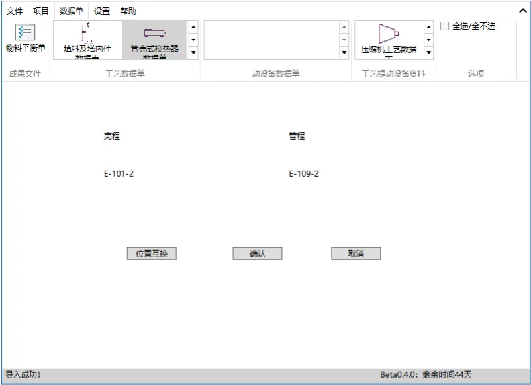Click the 位置互换 button
Screen dimensions: 531x385
[x=152, y=253]
